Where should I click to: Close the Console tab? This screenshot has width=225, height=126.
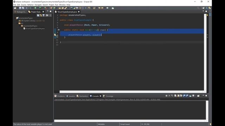pos(101,96)
